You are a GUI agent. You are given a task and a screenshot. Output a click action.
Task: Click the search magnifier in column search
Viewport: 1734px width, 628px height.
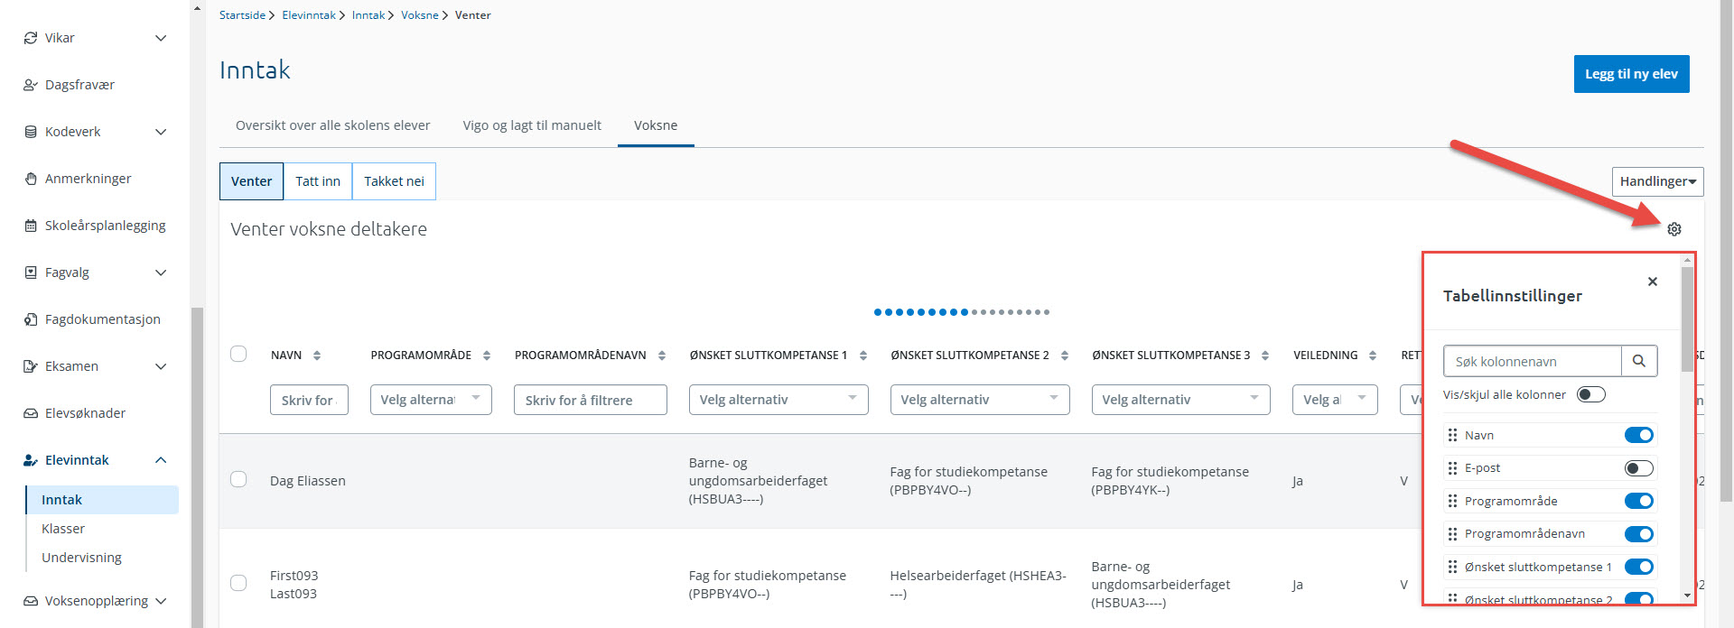[x=1639, y=361]
